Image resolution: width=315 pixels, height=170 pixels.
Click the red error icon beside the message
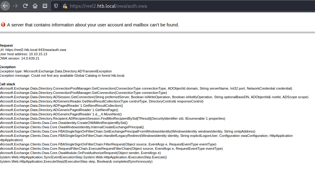3,25
